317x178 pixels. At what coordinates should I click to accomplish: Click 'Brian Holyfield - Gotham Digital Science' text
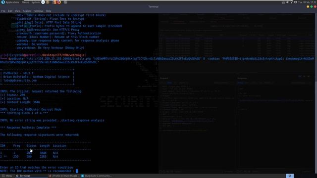click(36, 77)
